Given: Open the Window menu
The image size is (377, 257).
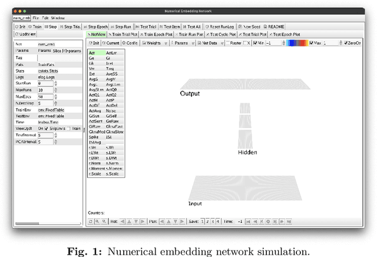Looking at the screenshot, I should 58,18.
